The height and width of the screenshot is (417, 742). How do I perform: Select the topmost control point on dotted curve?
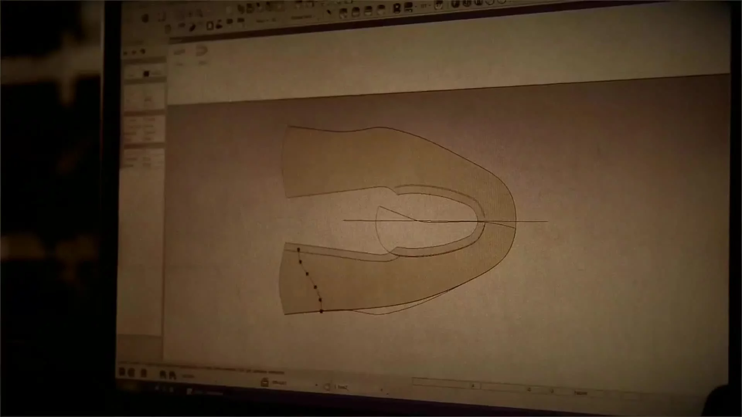pos(298,250)
